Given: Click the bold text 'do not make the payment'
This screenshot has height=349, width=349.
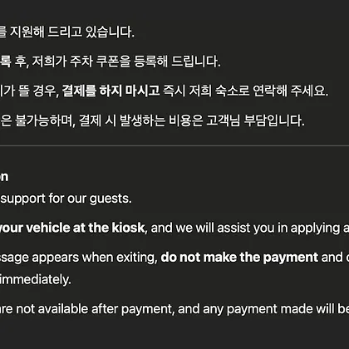Looking at the screenshot, I should pos(239,258).
